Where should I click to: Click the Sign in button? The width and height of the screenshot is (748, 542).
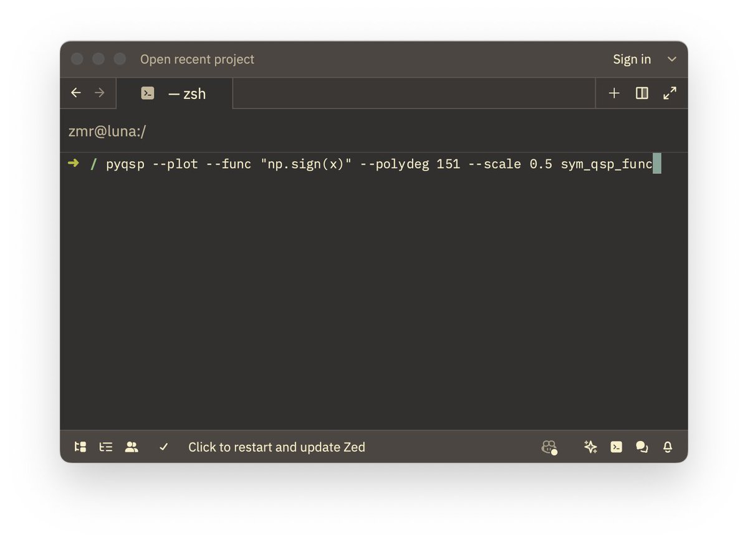[x=631, y=59]
